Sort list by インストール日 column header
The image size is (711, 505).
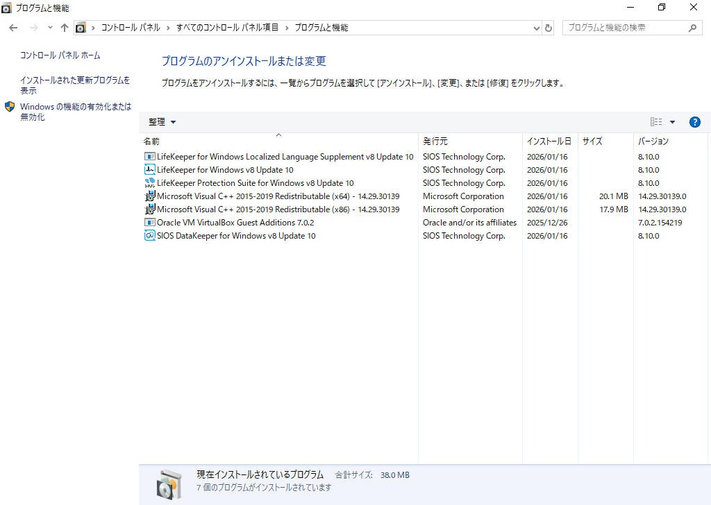click(x=549, y=141)
